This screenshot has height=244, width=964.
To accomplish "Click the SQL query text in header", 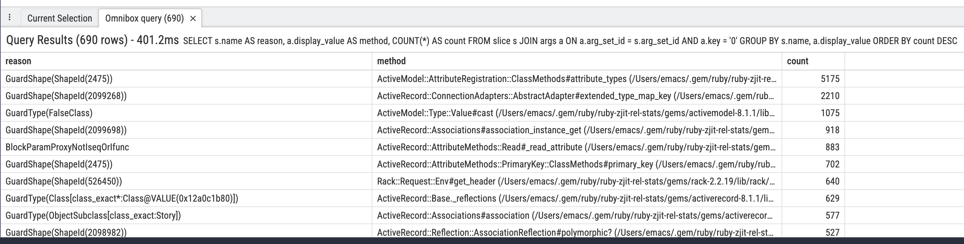I will 569,41.
